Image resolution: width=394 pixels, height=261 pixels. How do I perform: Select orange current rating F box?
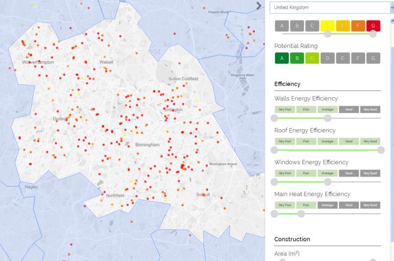tap(358, 26)
